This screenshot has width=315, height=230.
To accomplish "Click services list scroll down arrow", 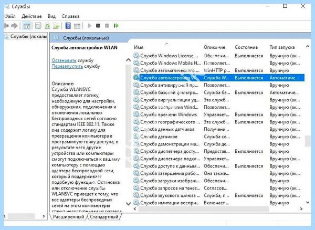I will [x=308, y=203].
